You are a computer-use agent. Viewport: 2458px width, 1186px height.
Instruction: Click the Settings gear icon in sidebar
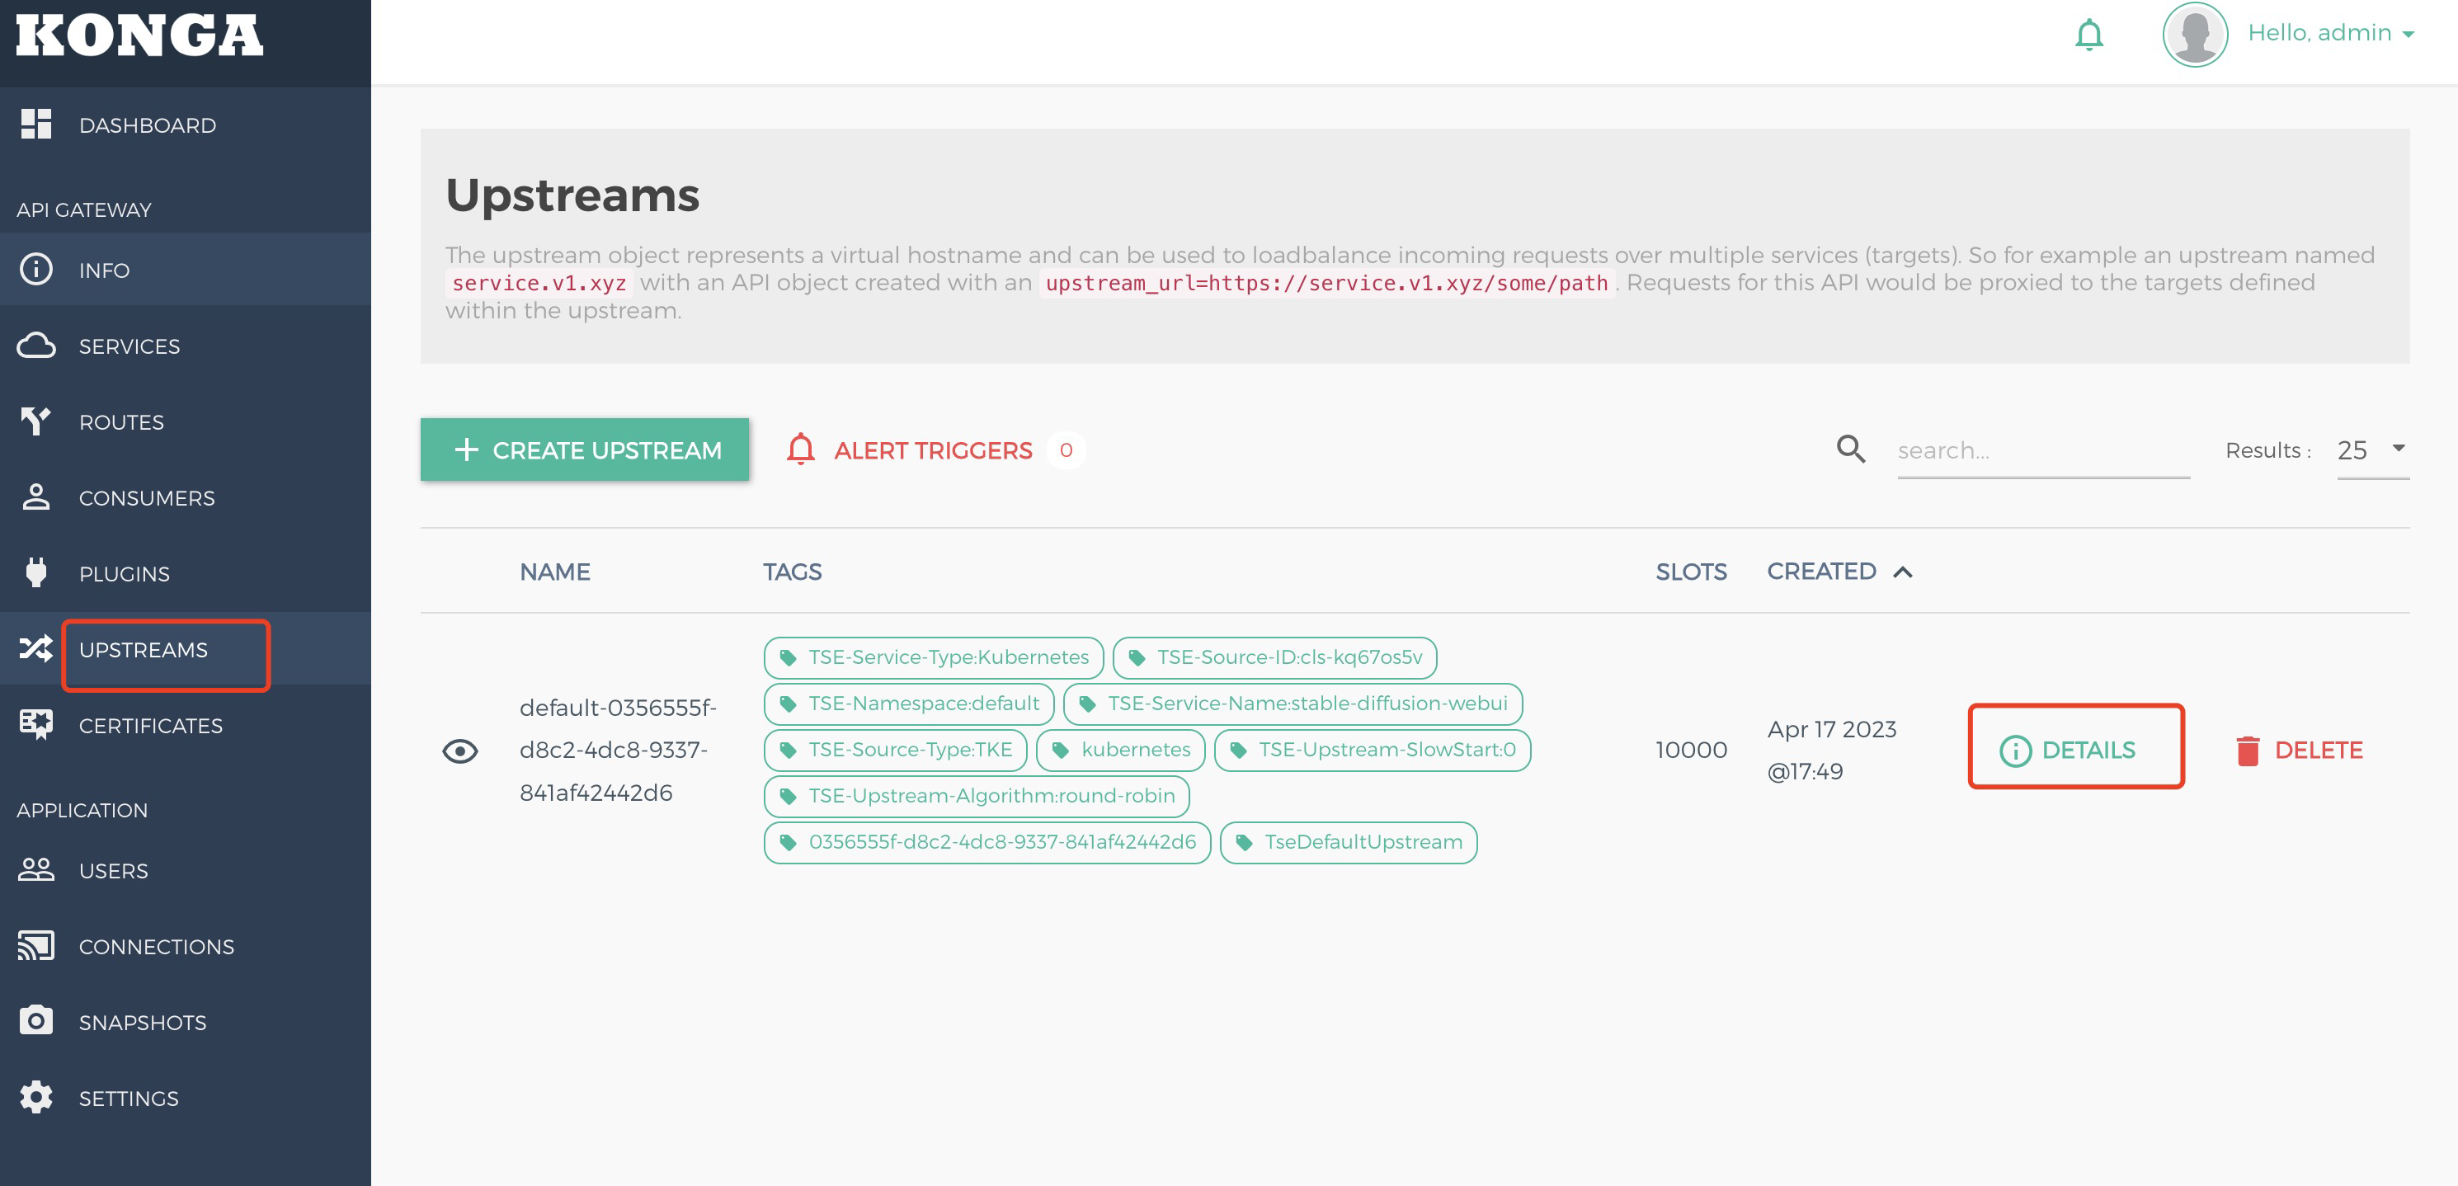pos(36,1097)
